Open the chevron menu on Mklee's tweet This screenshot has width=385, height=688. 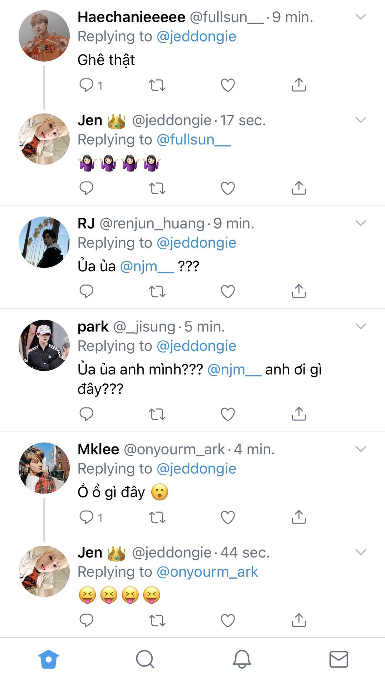click(x=361, y=449)
